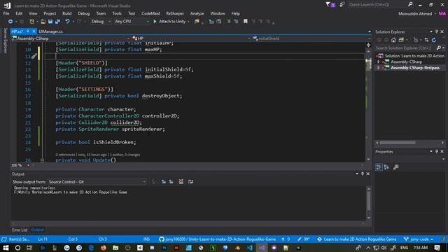Toggle pin on the HP.cs tab
The height and width of the screenshot is (252, 448).
28,31
